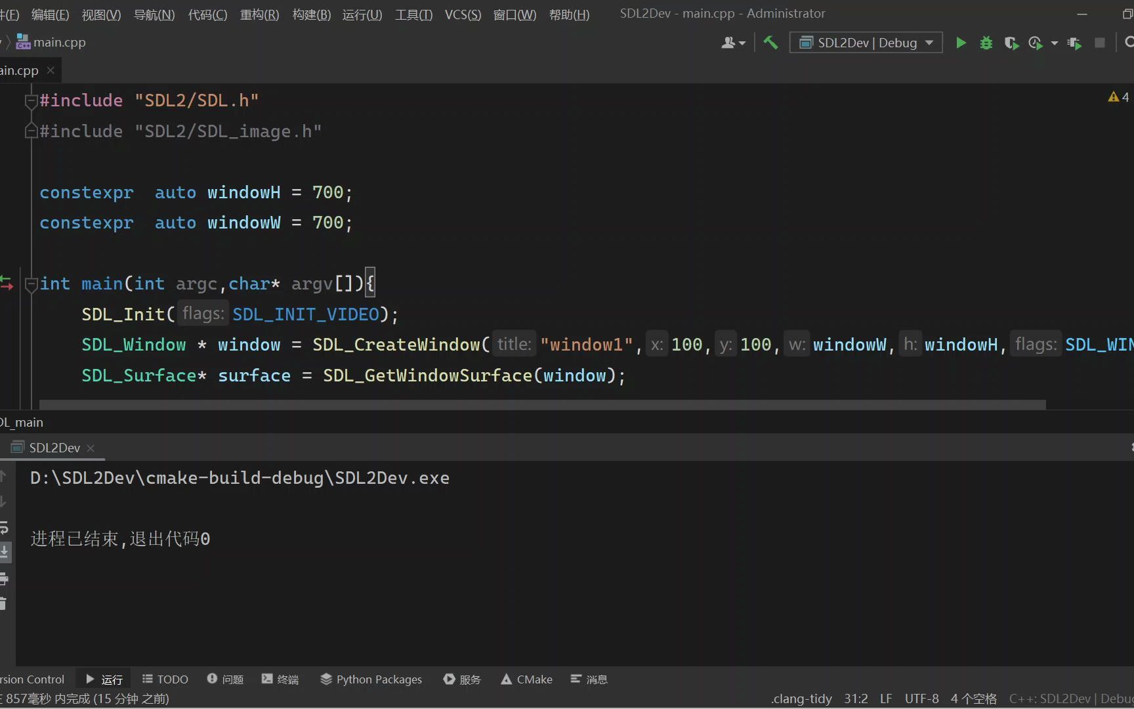This screenshot has width=1134, height=709.
Task: Open the 窗口(W) menu
Action: (514, 14)
